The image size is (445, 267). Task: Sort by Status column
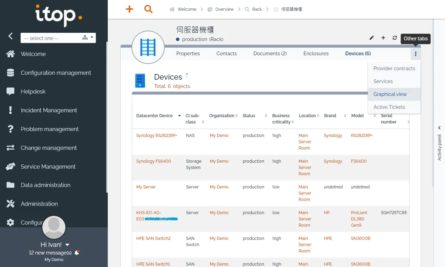pyautogui.click(x=255, y=116)
